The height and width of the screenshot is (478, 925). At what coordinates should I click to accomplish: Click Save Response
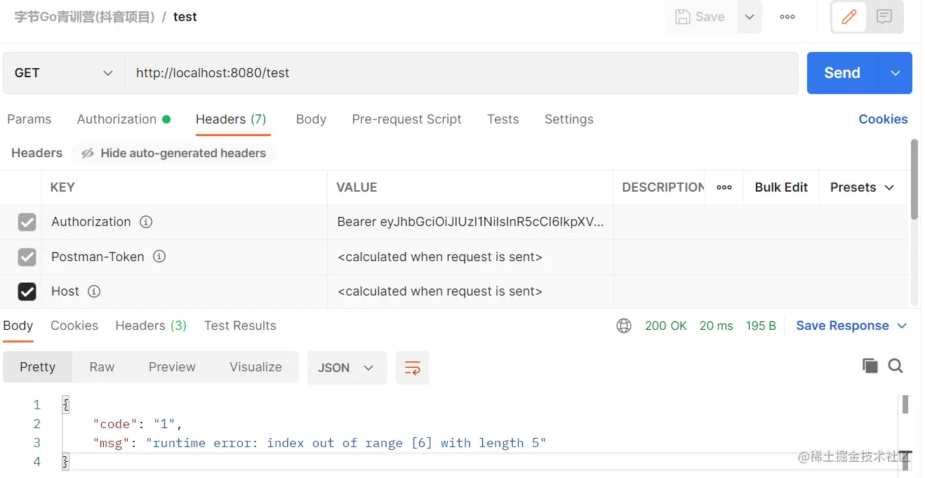842,326
